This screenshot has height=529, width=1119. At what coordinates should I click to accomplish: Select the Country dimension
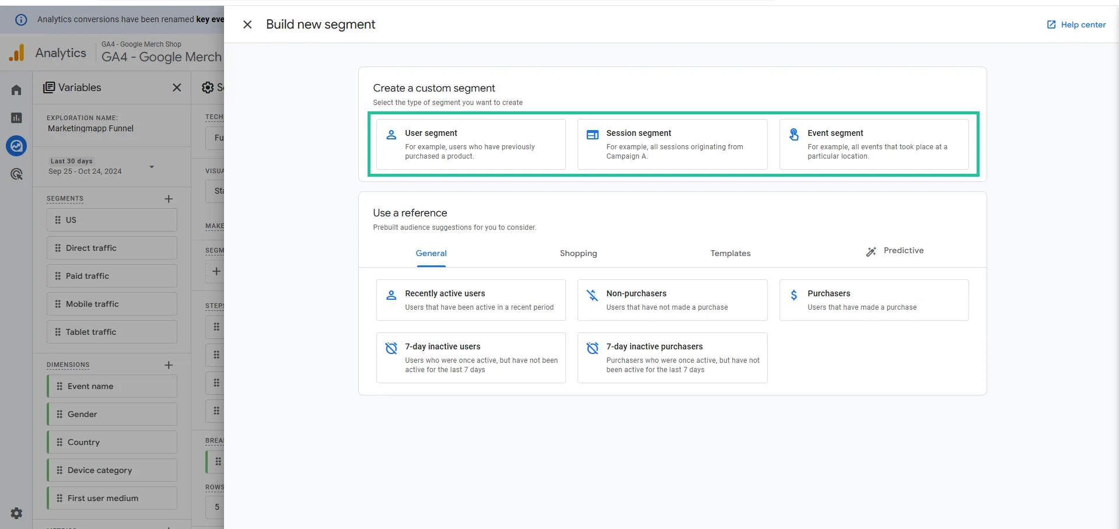(112, 442)
